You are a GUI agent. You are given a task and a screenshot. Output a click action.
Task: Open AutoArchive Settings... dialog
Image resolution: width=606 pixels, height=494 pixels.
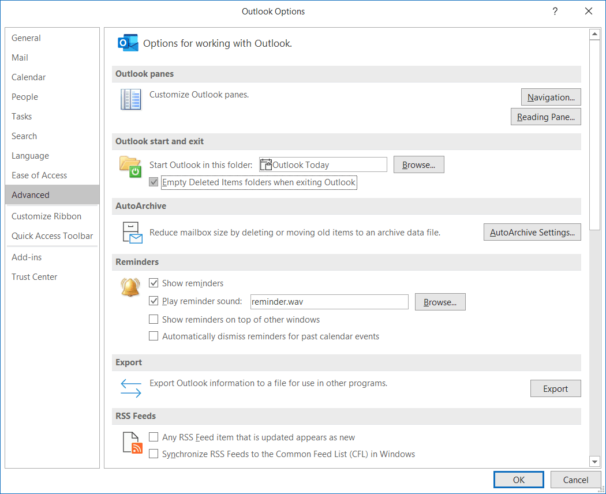(532, 233)
